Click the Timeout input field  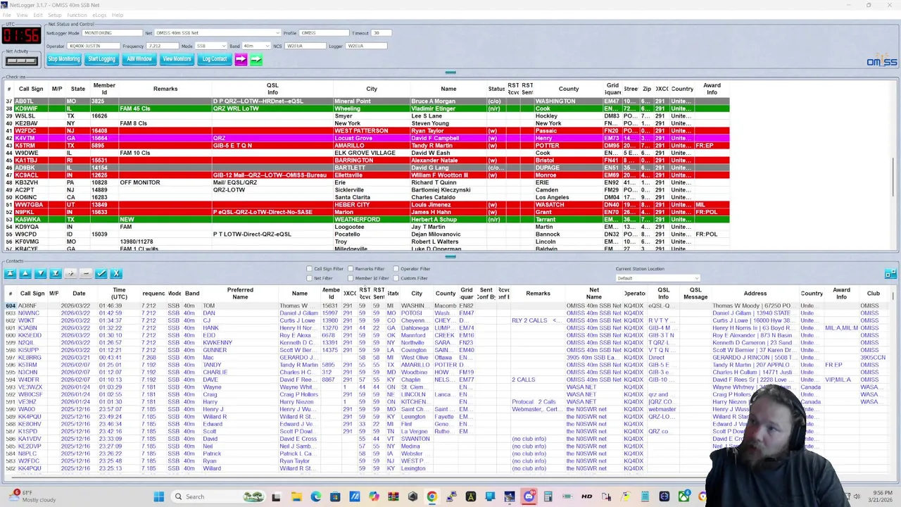click(x=381, y=32)
